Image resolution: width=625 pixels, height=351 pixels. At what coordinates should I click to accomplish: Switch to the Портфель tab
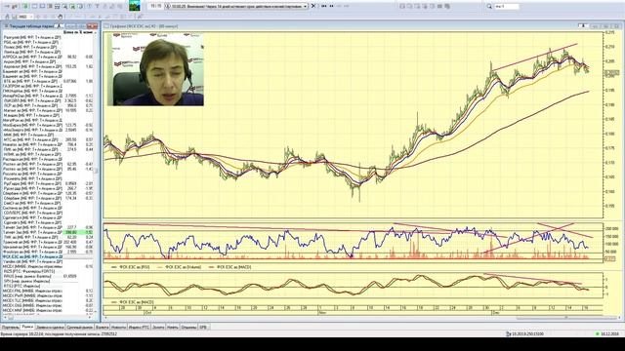click(x=11, y=328)
